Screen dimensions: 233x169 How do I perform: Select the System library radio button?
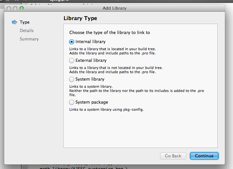click(72, 79)
